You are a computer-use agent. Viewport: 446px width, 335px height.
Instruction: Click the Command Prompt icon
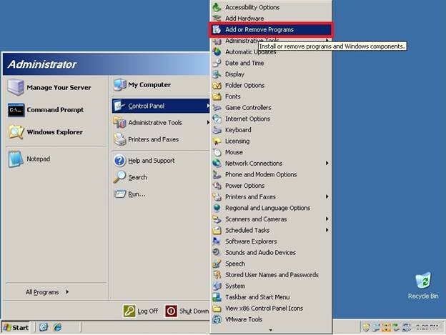tap(16, 110)
